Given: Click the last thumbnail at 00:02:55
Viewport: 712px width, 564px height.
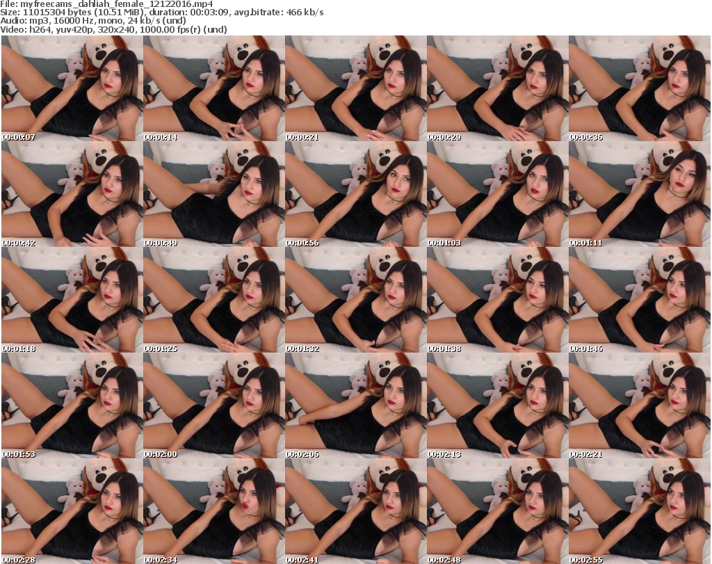Looking at the screenshot, I should 639,511.
